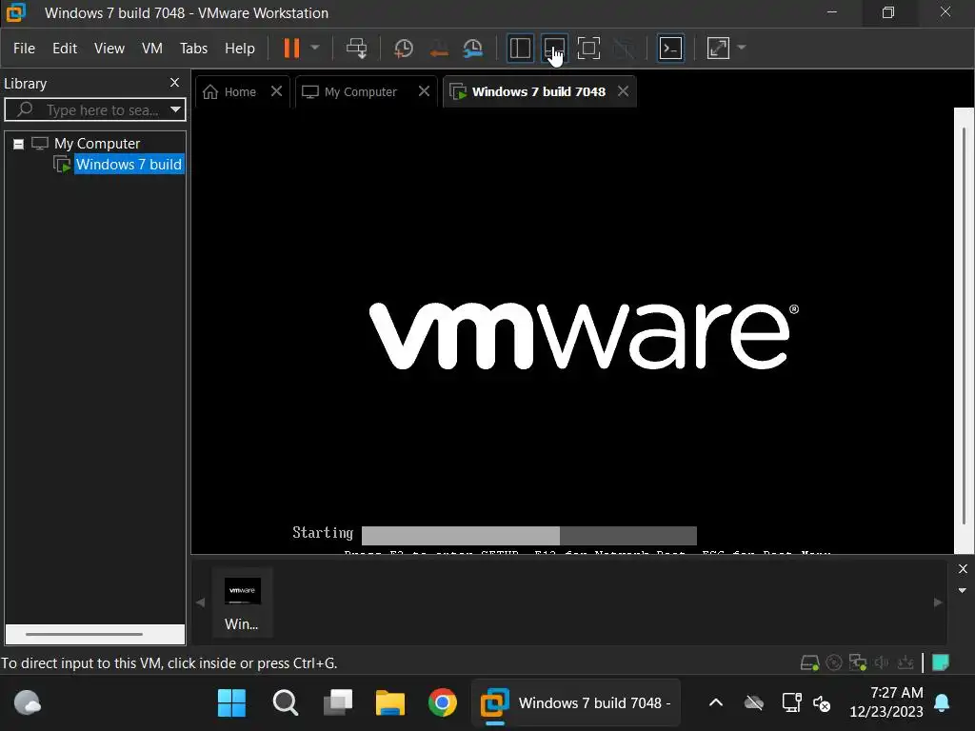Open the library search filter dropdown

click(x=176, y=110)
